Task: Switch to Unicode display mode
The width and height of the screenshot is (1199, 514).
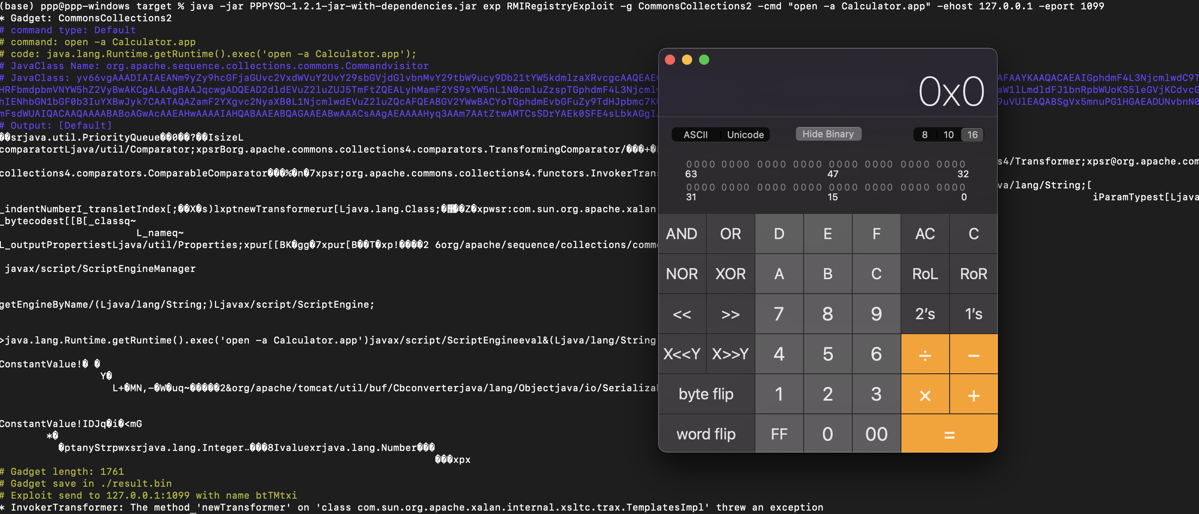Action: pos(745,135)
